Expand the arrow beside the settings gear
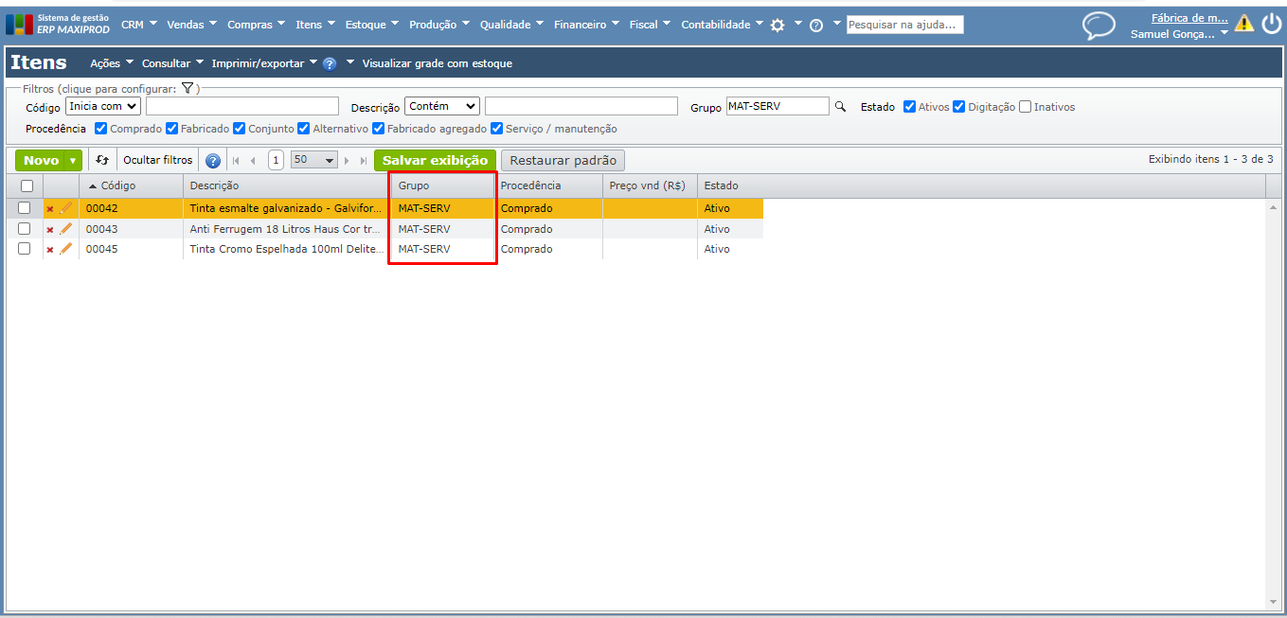The image size is (1287, 618). tap(797, 23)
